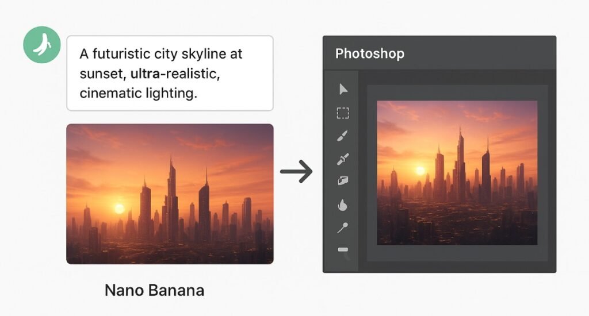Image resolution: width=589 pixels, height=316 pixels.
Task: Select the Burn flame tool
Action: (342, 205)
